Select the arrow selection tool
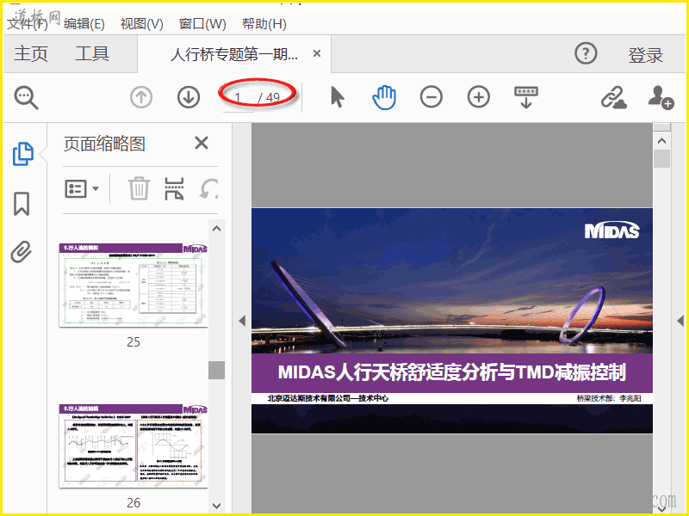Viewport: 689px width, 516px height. (337, 97)
